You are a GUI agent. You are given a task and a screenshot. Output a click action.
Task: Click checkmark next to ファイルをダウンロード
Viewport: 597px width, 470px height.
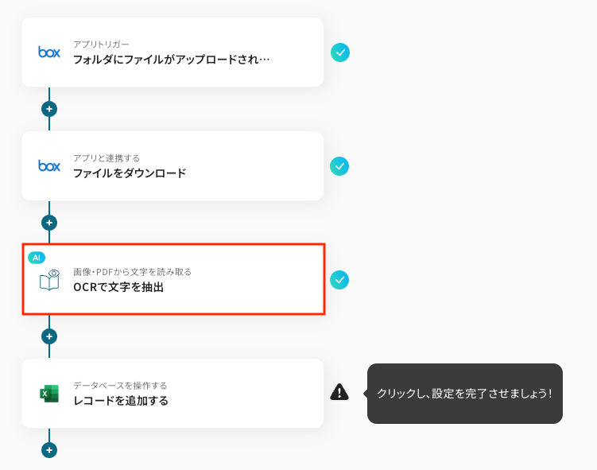coord(340,166)
